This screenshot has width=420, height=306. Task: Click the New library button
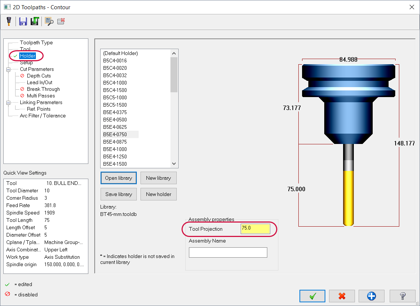[x=159, y=178]
